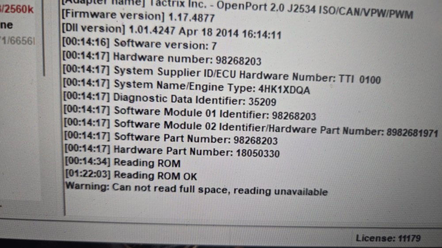Select the Software Module 01 Identifier line
The width and height of the screenshot is (442, 248).
(x=190, y=113)
